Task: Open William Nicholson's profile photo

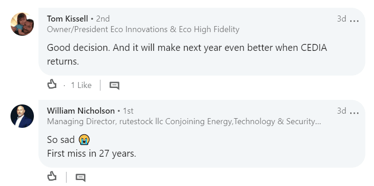Action: click(22, 116)
